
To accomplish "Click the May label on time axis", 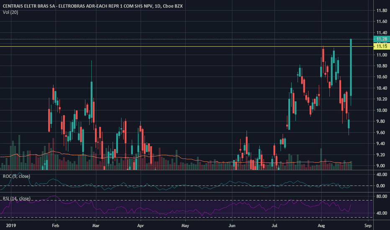I will pos(185,225).
